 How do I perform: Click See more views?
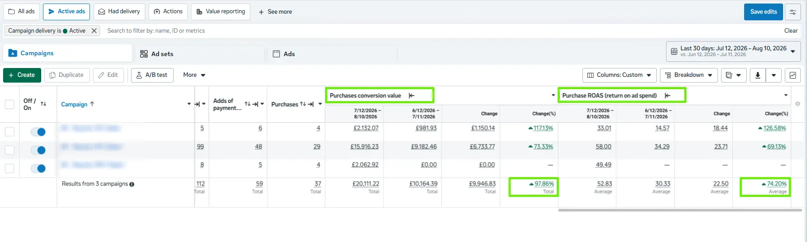[275, 12]
